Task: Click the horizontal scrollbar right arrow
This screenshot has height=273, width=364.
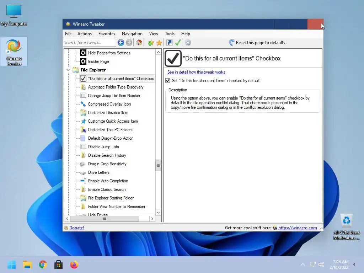Action: pyautogui.click(x=152, y=219)
